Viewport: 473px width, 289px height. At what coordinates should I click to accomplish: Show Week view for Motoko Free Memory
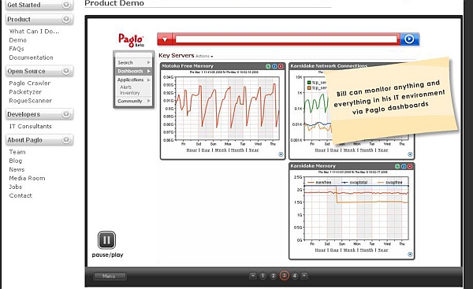point(221,150)
